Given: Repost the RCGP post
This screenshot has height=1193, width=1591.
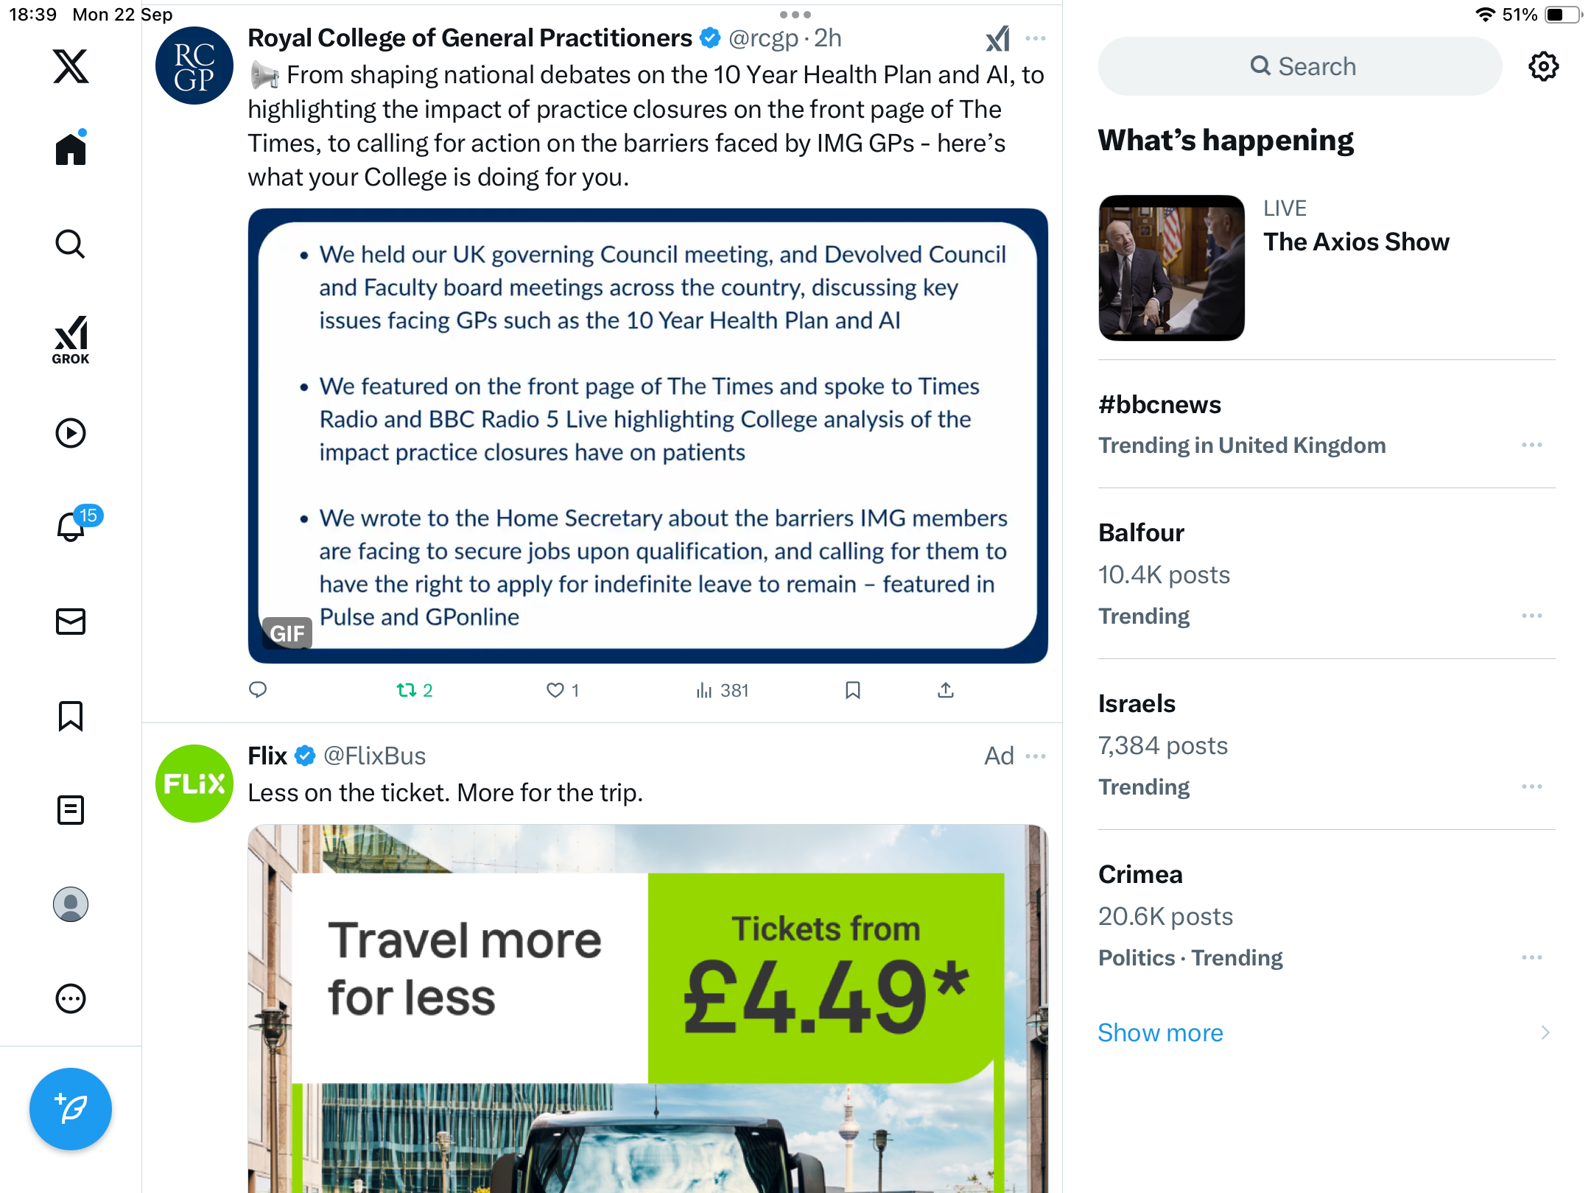Looking at the screenshot, I should 414,690.
